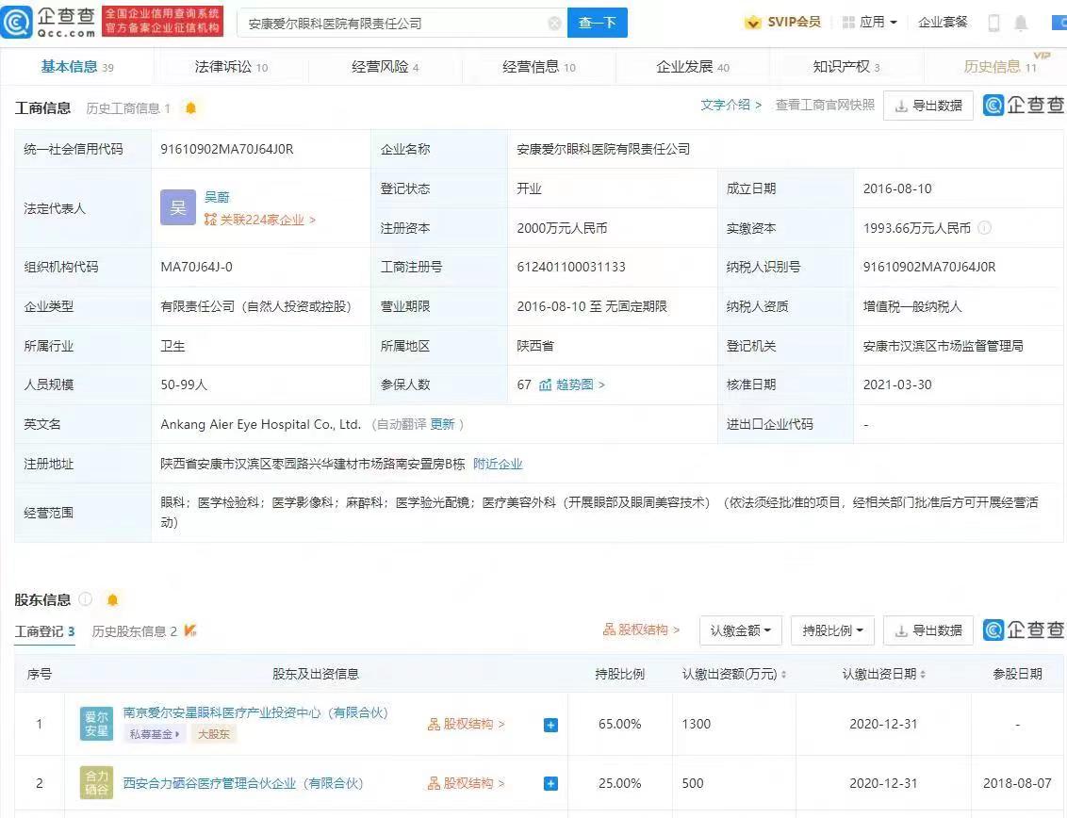Open legal representative 吴蔚 profile link
The image size is (1067, 818).
click(217, 197)
